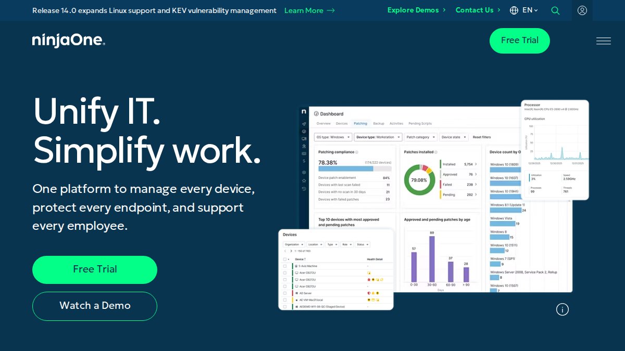This screenshot has width=625, height=351.
Task: Check the box for AE-VM-Mac01.local
Action: click(x=285, y=300)
